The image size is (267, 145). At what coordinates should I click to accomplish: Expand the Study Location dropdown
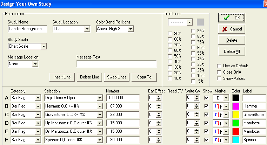[x=87, y=29]
